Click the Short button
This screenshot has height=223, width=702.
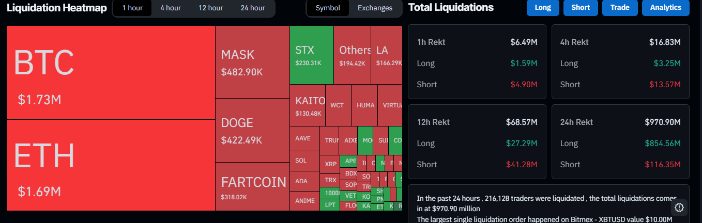pyautogui.click(x=581, y=8)
